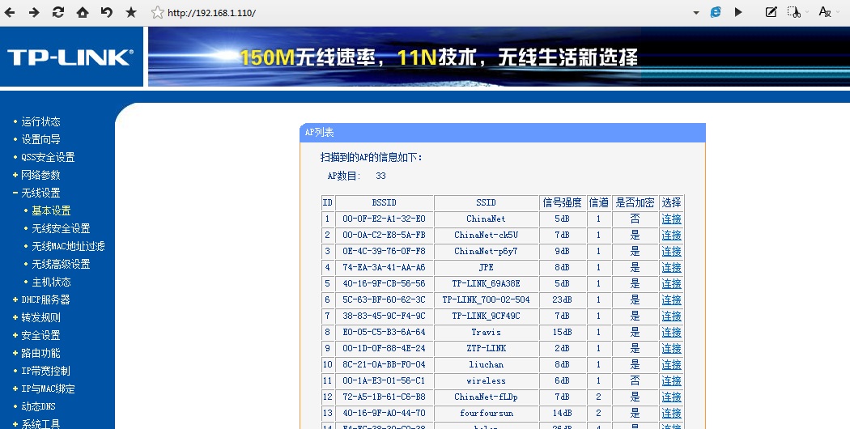Image resolution: width=850 pixels, height=429 pixels.
Task: Select 无线安全设置 in the sidebar
Action: (61, 229)
